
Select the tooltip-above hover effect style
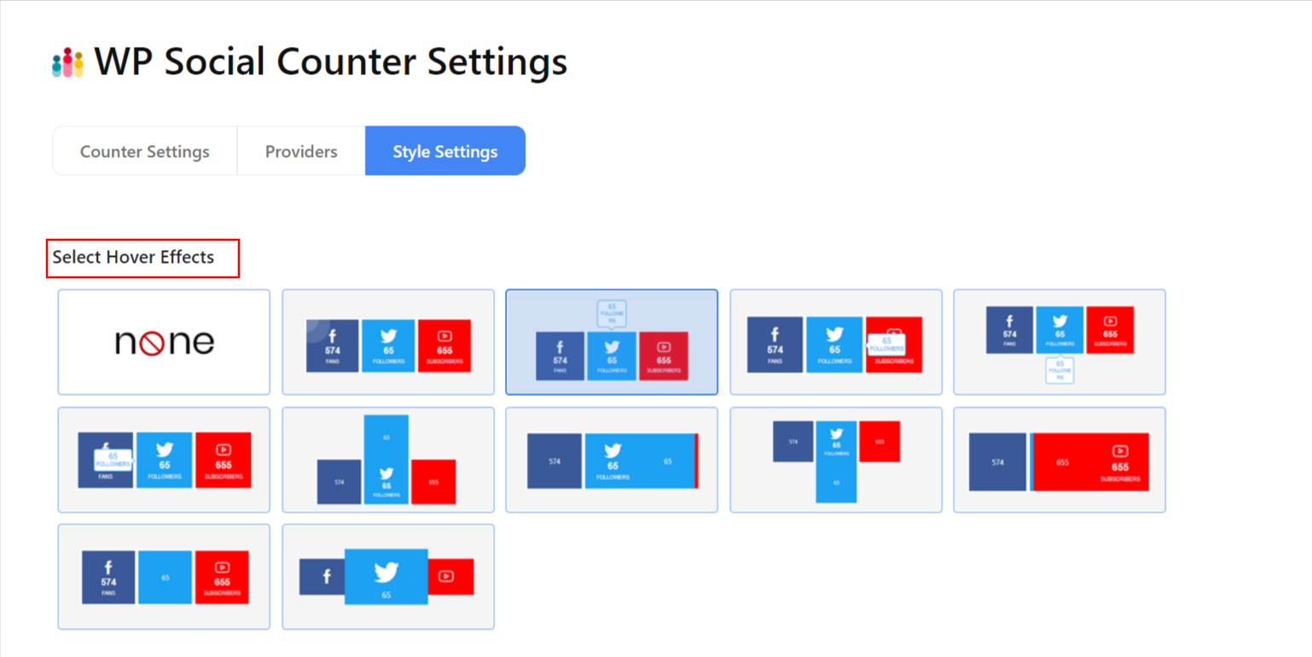612,341
